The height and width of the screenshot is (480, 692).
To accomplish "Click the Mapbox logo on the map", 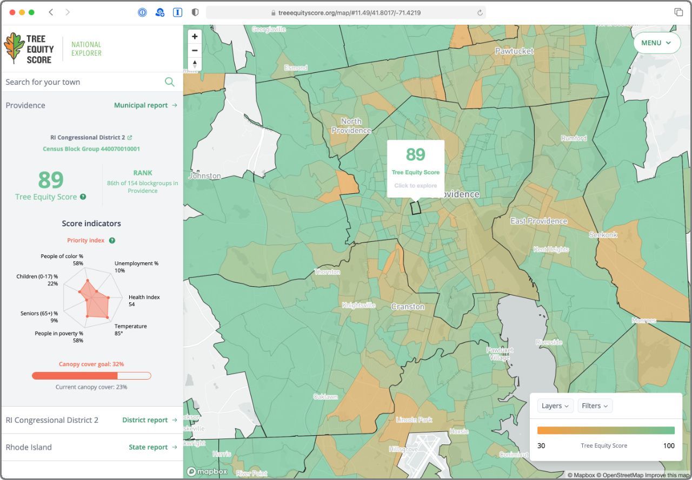I will pyautogui.click(x=206, y=471).
